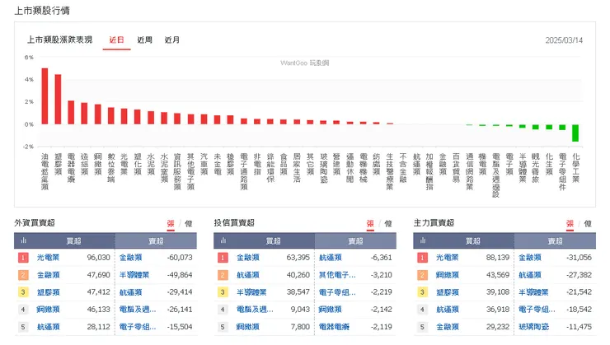Click the value 63,395 in 投信 買超 row
Image resolution: width=610 pixels, height=345 pixels.
[x=298, y=257]
